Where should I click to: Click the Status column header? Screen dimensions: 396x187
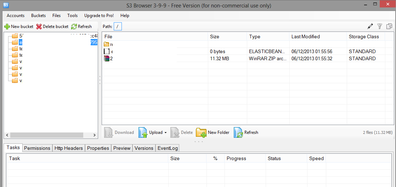click(287, 158)
